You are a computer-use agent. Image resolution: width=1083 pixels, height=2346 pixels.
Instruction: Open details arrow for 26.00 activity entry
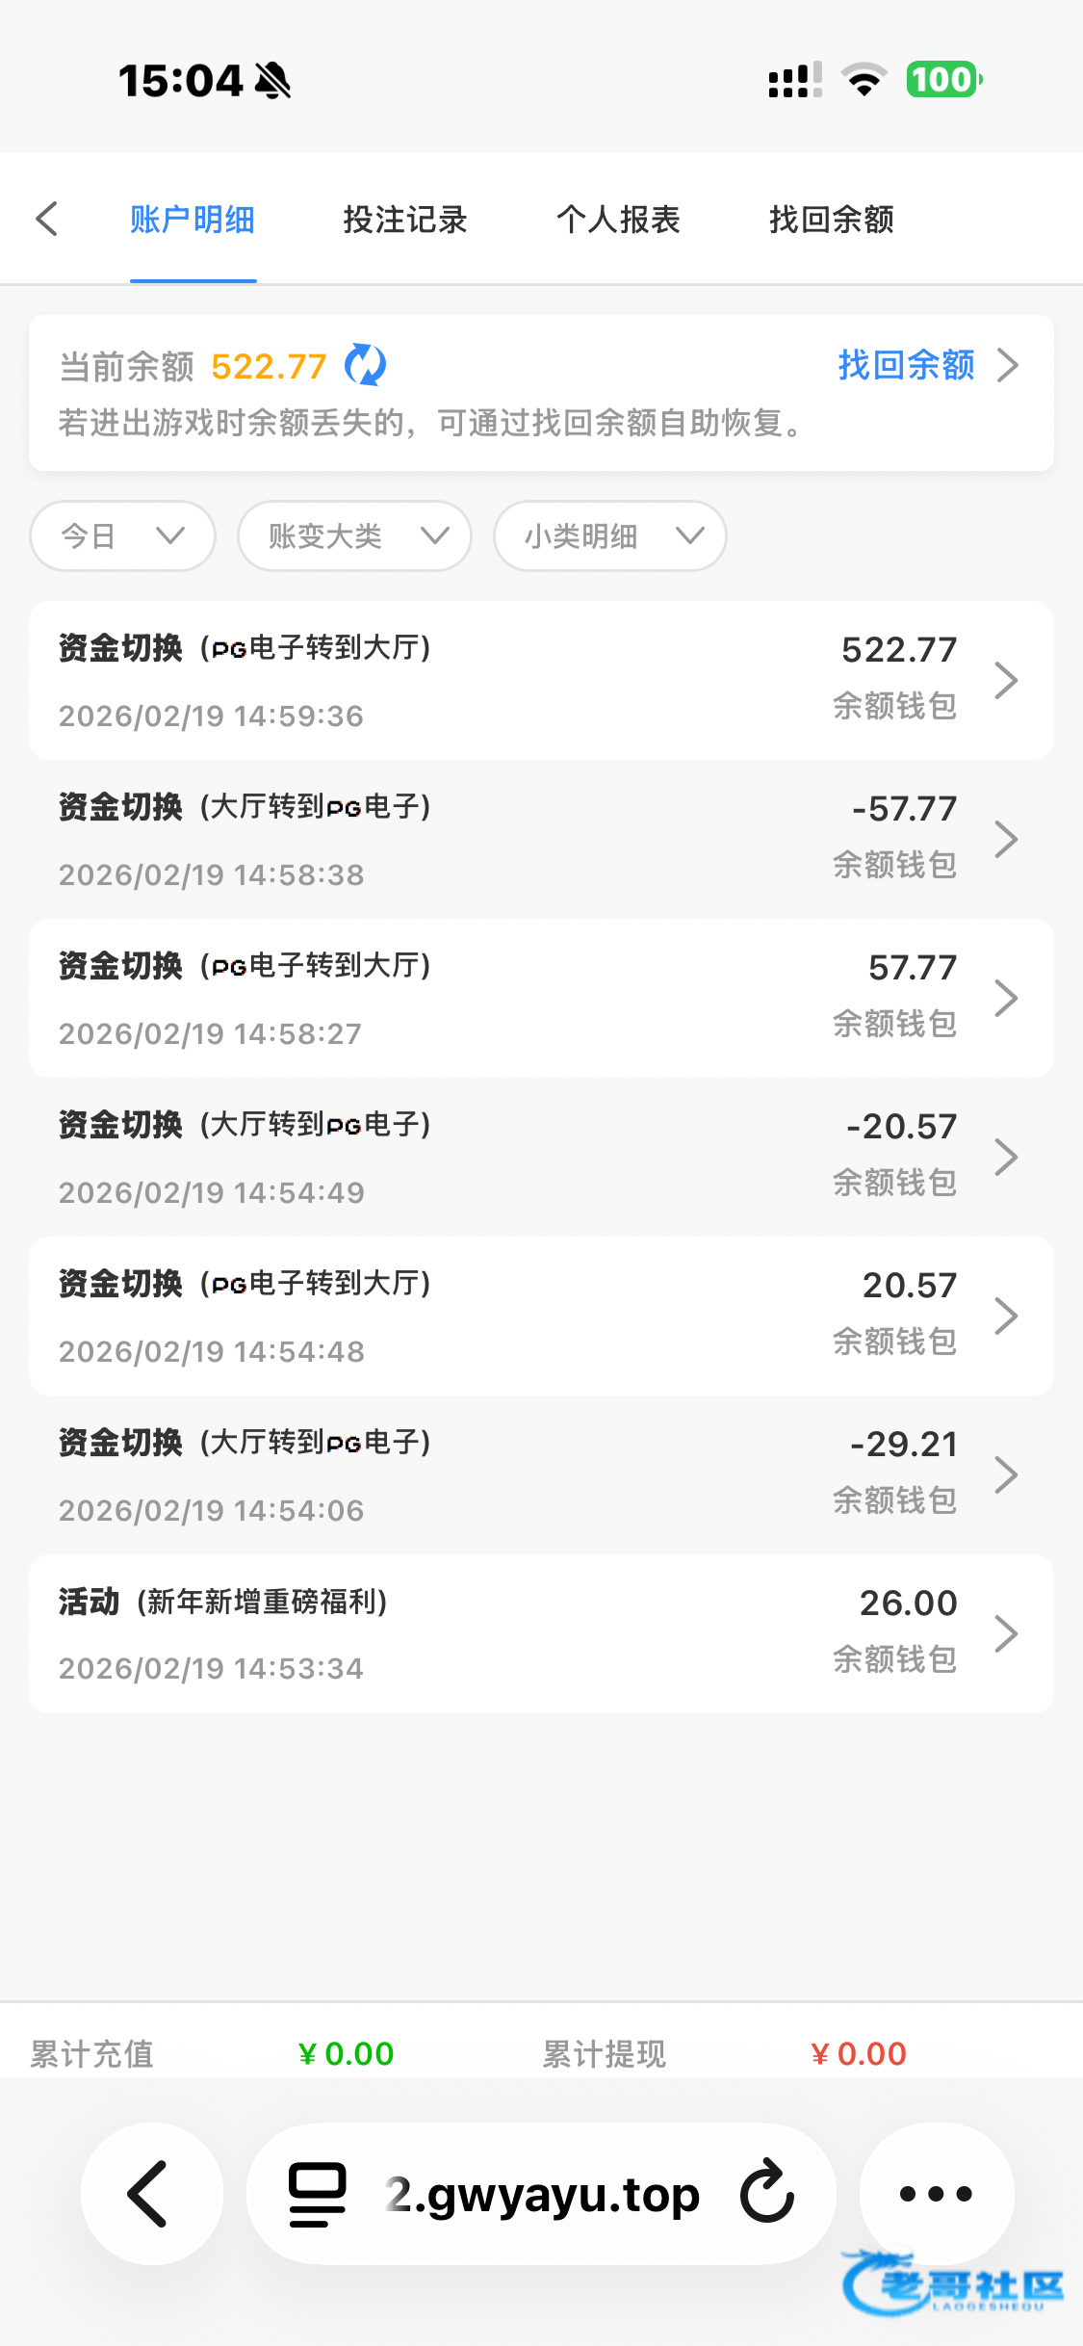(1006, 1633)
